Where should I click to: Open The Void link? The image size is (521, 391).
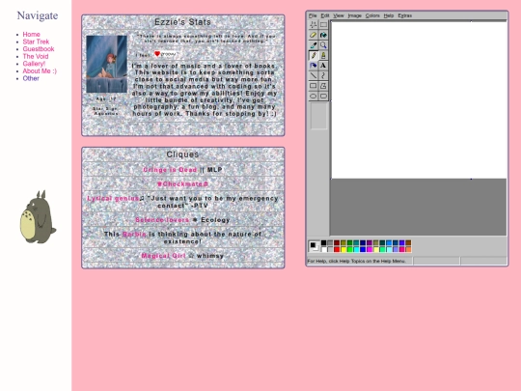36,56
